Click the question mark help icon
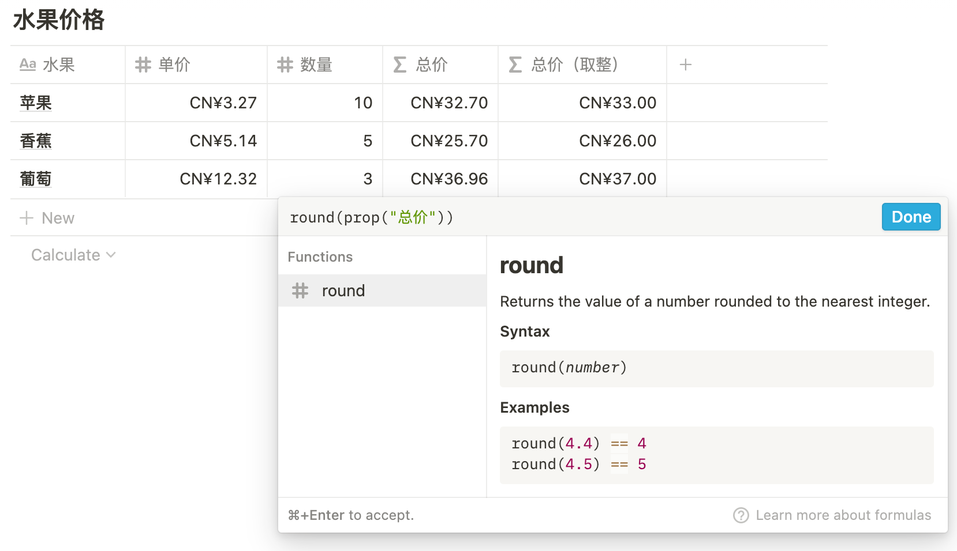 pos(741,515)
